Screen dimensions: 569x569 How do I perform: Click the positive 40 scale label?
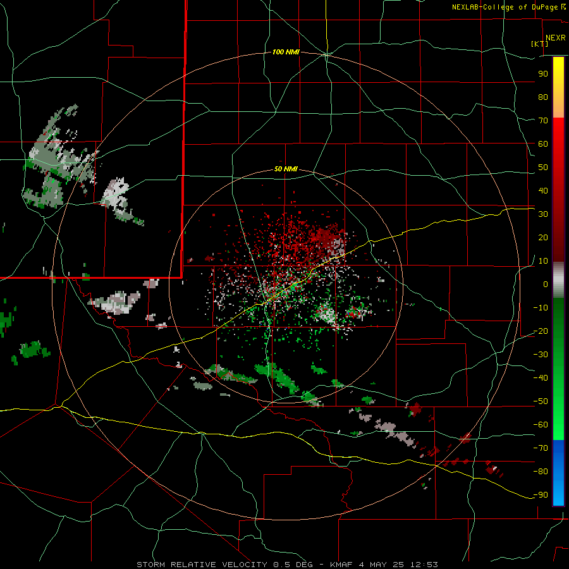[x=543, y=191]
